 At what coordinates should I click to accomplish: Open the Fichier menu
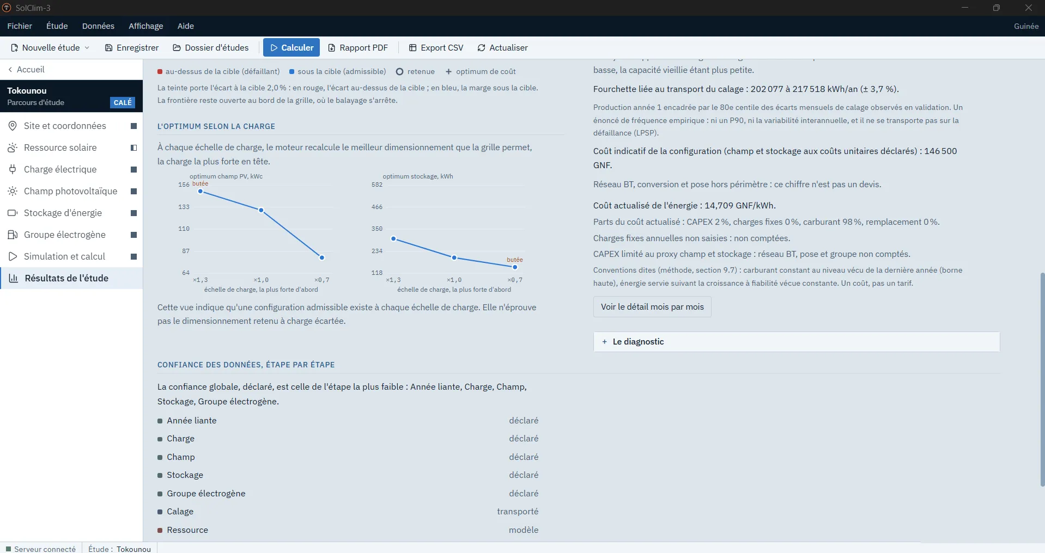[x=20, y=26]
